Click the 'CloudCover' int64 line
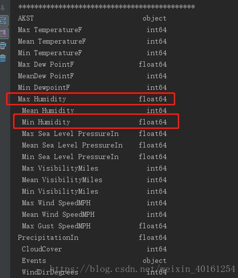This screenshot has width=238, height=278. [94, 249]
